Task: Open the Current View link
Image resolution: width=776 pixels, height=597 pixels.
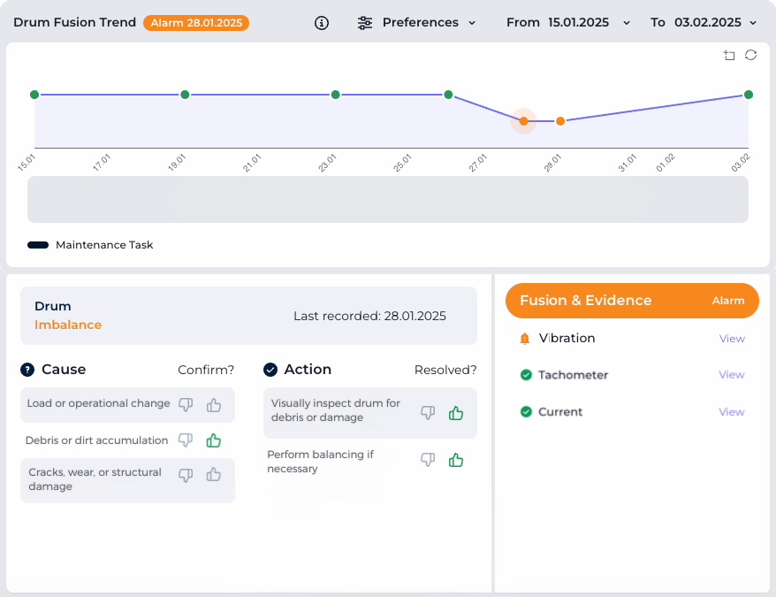Action: click(x=732, y=411)
